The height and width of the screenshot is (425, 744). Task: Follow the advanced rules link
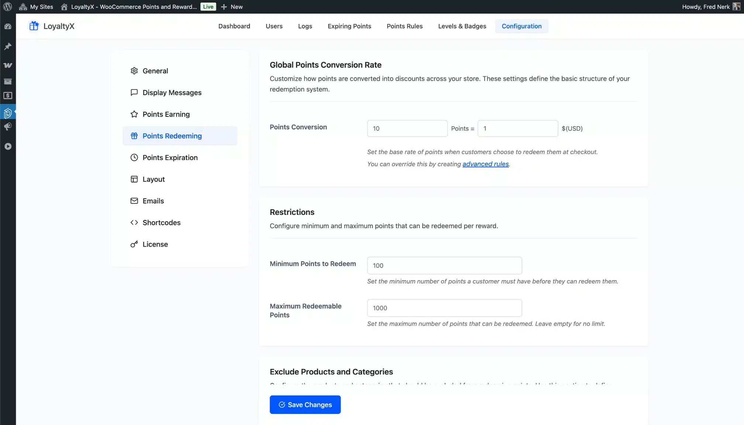pos(485,164)
